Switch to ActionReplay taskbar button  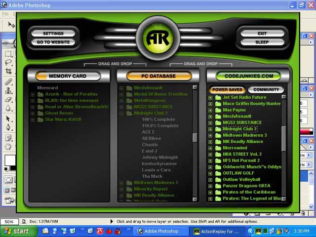pyautogui.click(x=216, y=232)
